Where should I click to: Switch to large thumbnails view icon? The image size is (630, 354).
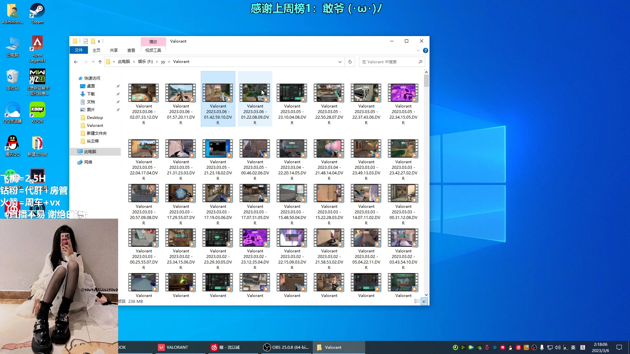coord(424,301)
